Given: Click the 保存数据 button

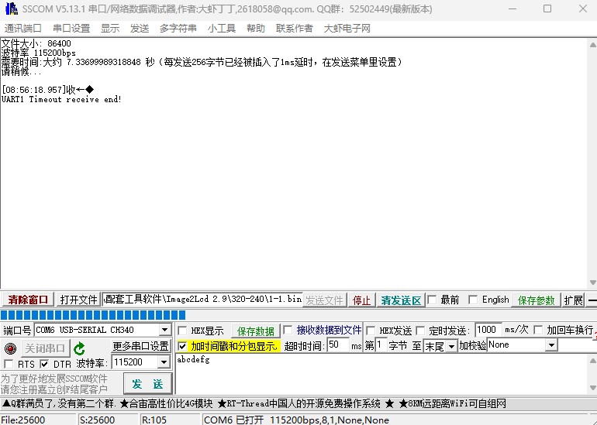Looking at the screenshot, I should (256, 331).
